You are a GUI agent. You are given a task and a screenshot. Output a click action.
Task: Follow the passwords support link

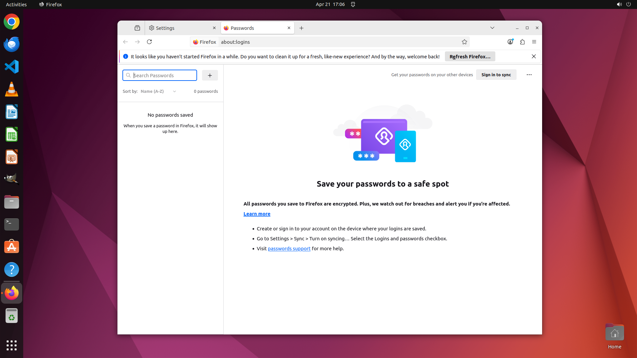289,249
